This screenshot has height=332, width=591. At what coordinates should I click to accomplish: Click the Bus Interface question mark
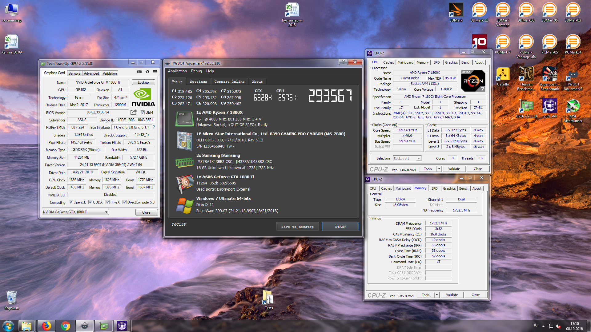coord(154,127)
